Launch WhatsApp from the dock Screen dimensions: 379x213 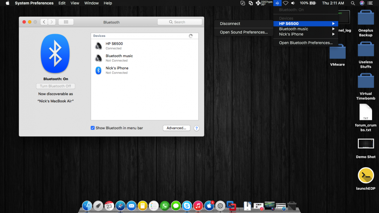(x=165, y=206)
